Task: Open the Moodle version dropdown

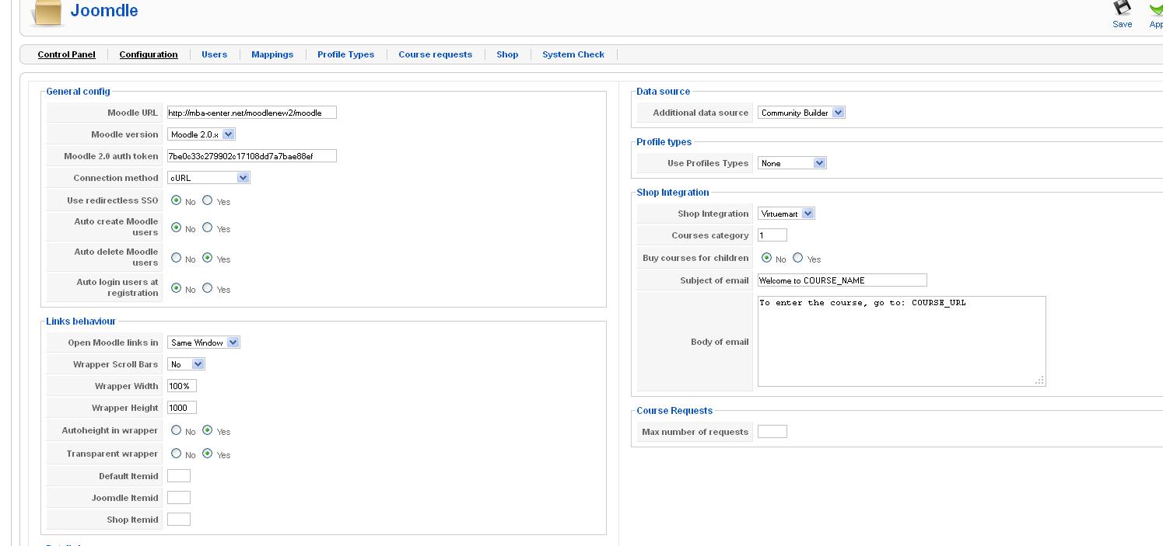Action: point(201,134)
